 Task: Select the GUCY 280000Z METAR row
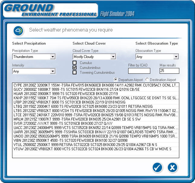tap(96, 90)
